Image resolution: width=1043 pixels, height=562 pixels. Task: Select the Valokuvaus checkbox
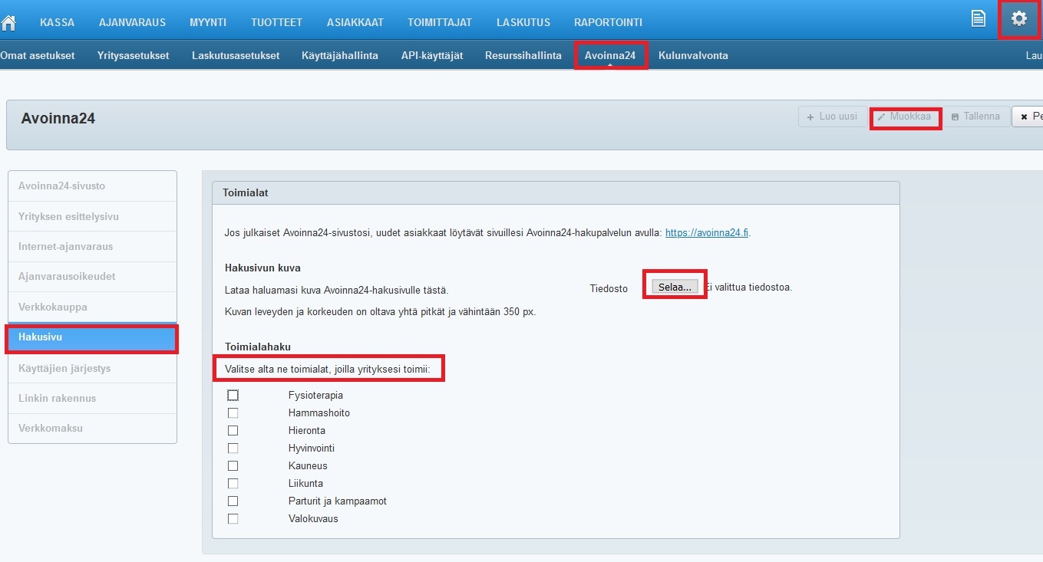233,519
